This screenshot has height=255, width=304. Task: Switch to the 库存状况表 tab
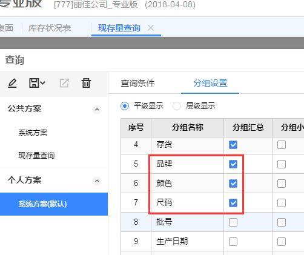[x=50, y=28]
